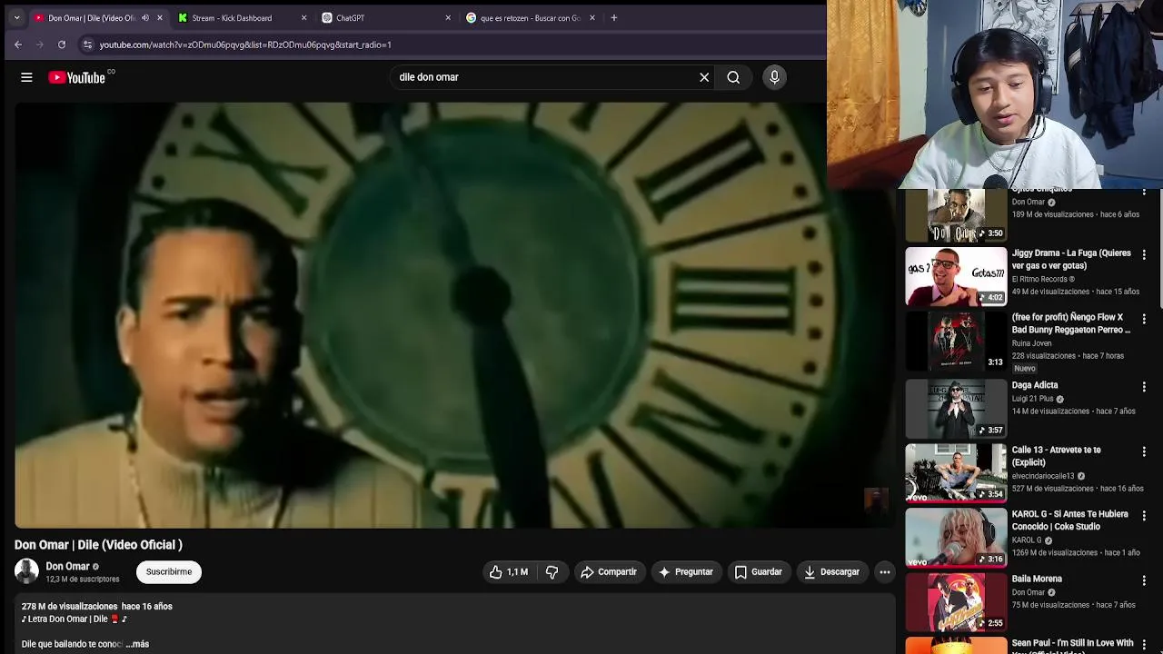The height and width of the screenshot is (654, 1163).
Task: Open options menu for Jiggy Drama video
Action: [1144, 255]
